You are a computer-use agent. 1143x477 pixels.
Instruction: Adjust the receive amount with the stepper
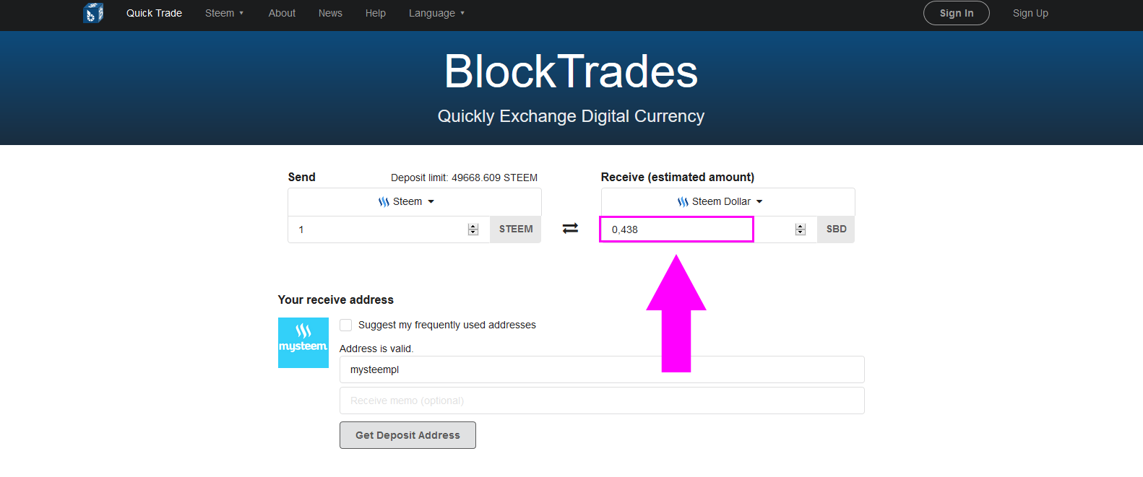800,229
